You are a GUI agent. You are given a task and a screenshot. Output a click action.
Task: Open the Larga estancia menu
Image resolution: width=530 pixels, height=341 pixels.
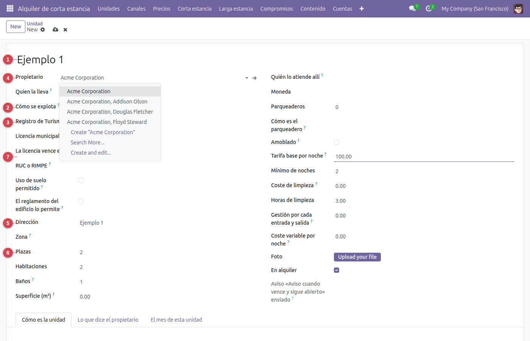click(x=236, y=8)
